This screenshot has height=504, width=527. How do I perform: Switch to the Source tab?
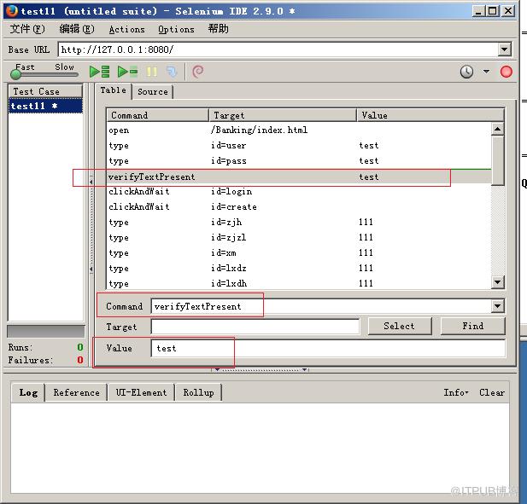coord(153,91)
